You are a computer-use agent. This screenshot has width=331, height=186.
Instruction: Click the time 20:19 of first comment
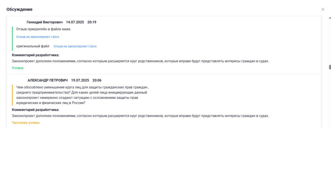(x=92, y=22)
